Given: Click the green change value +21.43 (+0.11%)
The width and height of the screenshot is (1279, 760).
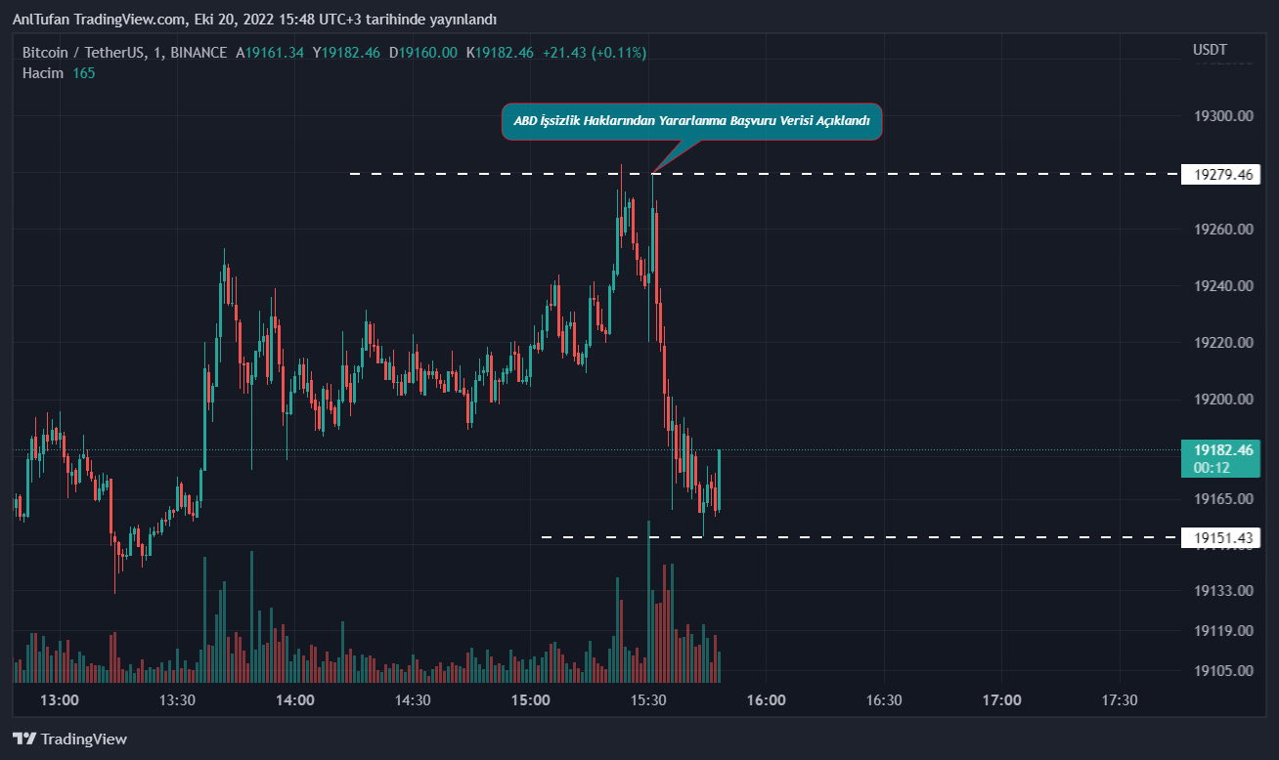Looking at the screenshot, I should point(597,53).
